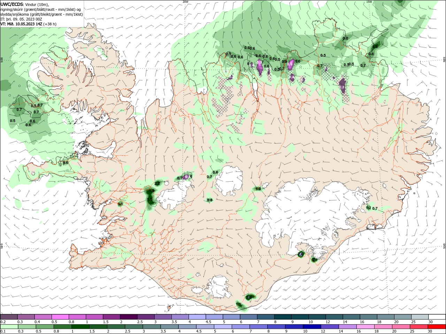Pick the mauve 0.3 snow legend swatch

click(26, 317)
